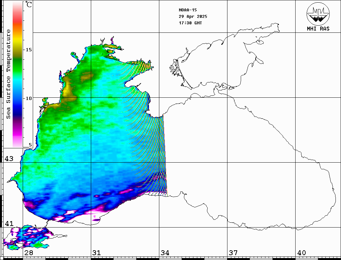341x260 pixels.
Task: Click the 15 tick on the color scale
Action: [x=29, y=50]
